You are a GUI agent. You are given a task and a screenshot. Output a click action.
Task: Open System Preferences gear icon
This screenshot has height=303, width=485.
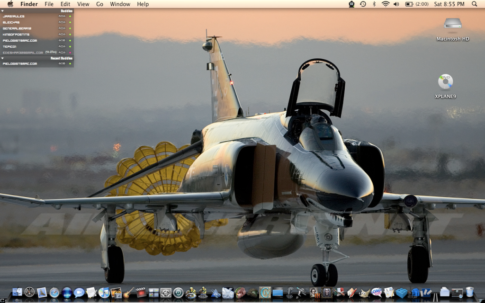tap(166, 293)
